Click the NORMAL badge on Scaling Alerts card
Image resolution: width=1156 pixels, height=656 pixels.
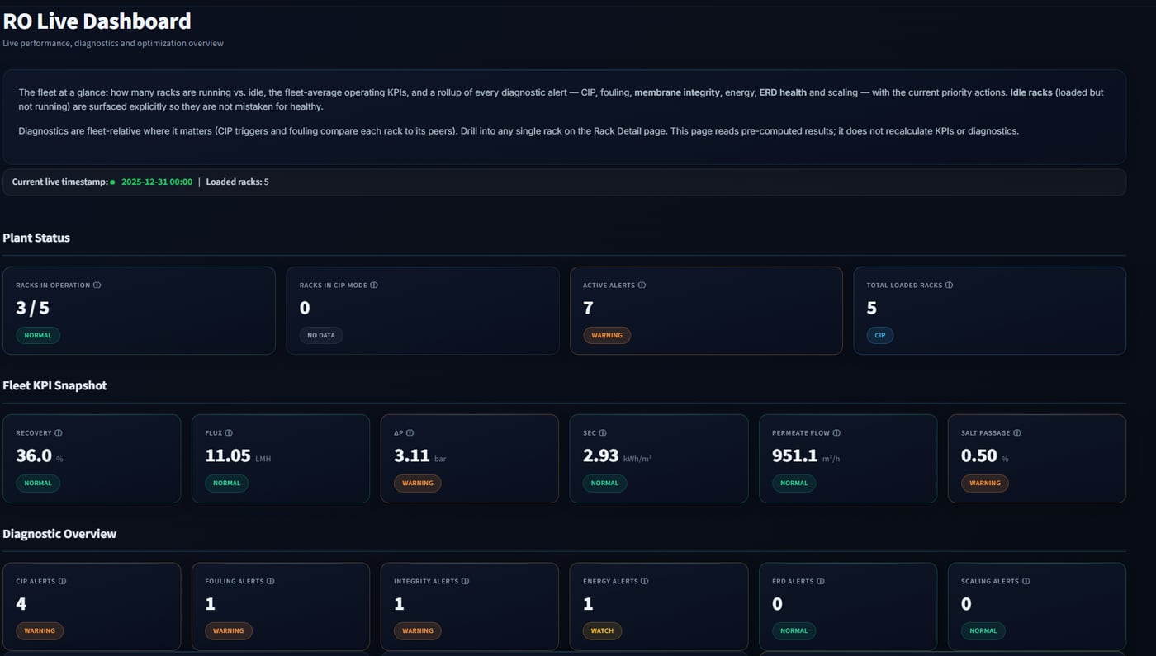[x=983, y=631]
